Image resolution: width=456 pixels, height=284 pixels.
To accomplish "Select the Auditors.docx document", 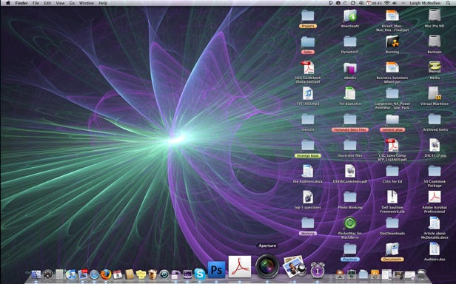I will 308,171.
